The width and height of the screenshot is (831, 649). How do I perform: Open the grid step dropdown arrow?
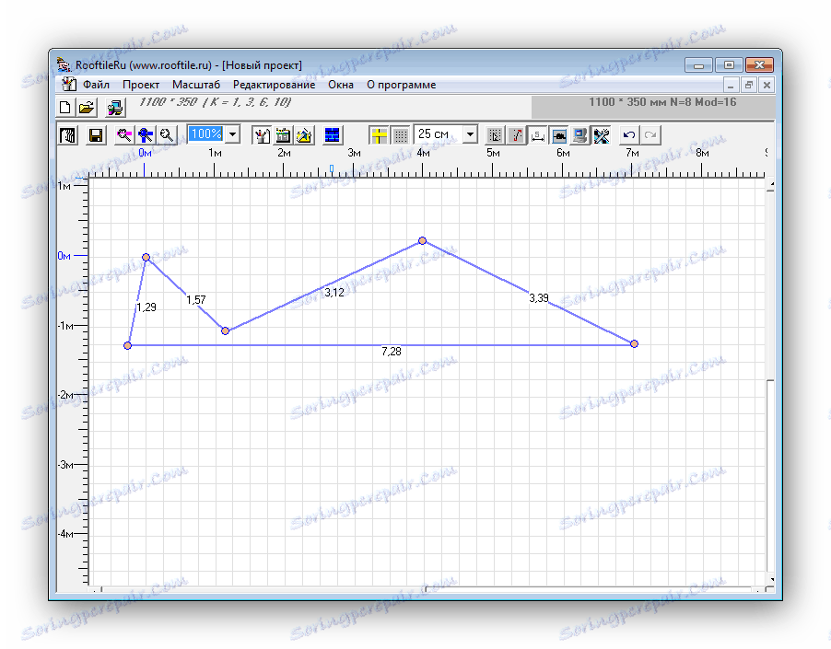(x=470, y=134)
